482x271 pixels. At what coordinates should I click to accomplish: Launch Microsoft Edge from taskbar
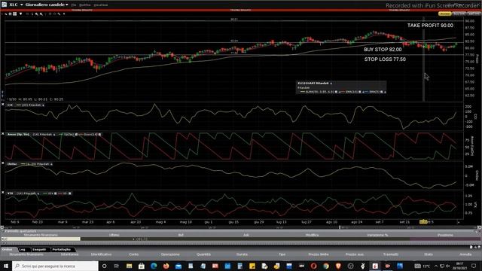154,266
